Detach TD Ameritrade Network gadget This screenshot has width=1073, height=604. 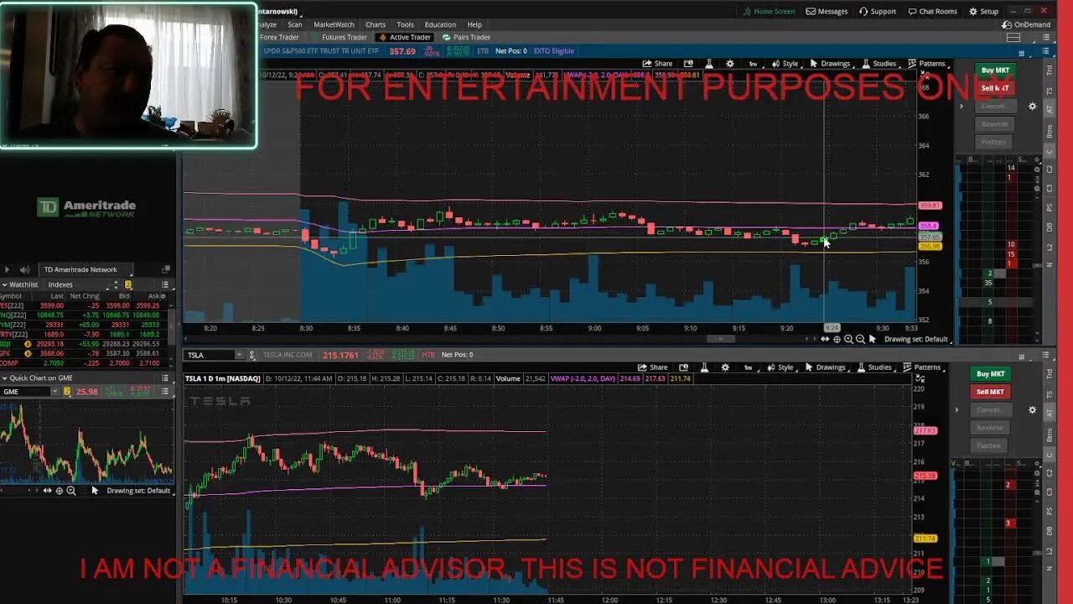[165, 269]
